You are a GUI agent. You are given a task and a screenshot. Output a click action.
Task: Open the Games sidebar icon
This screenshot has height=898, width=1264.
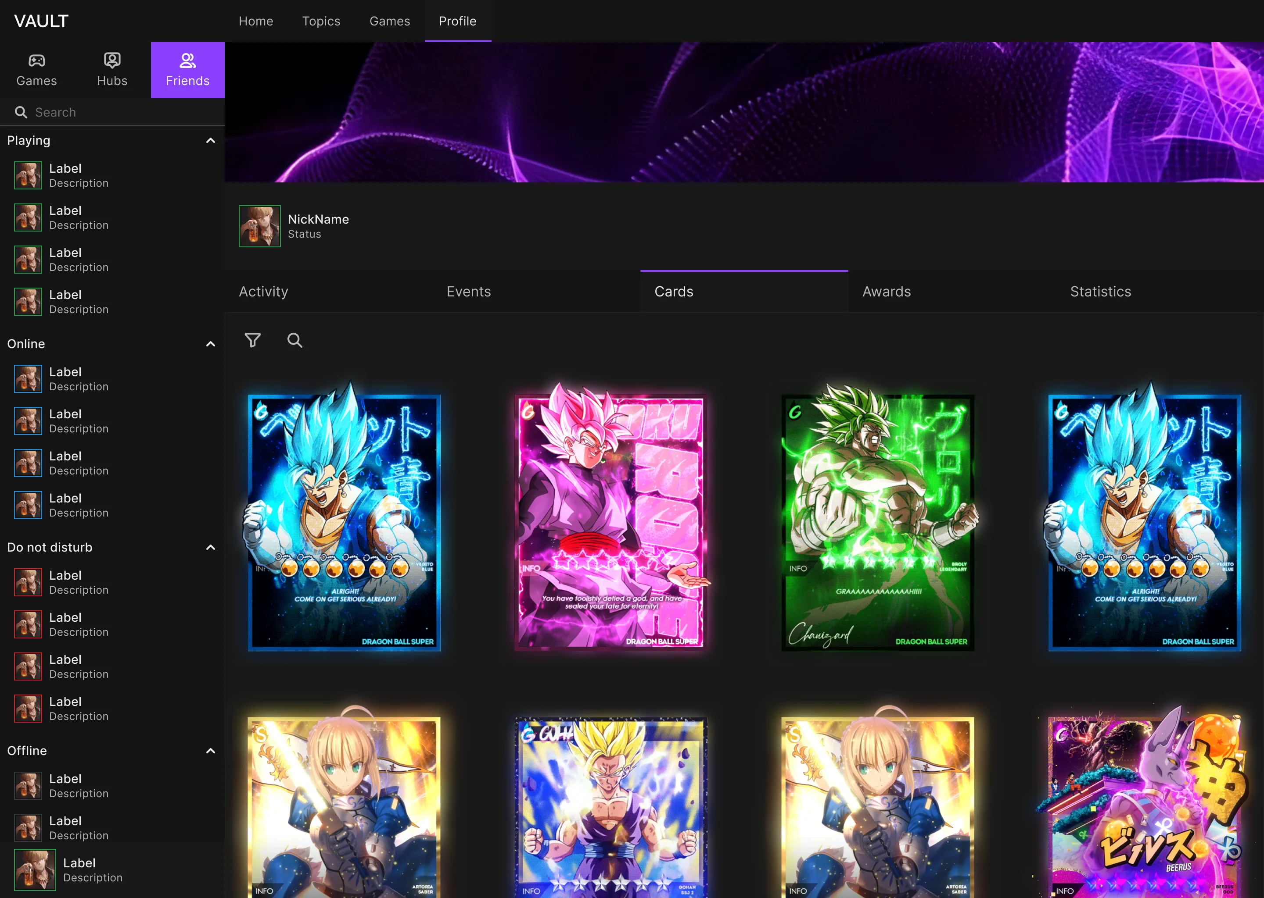[36, 70]
